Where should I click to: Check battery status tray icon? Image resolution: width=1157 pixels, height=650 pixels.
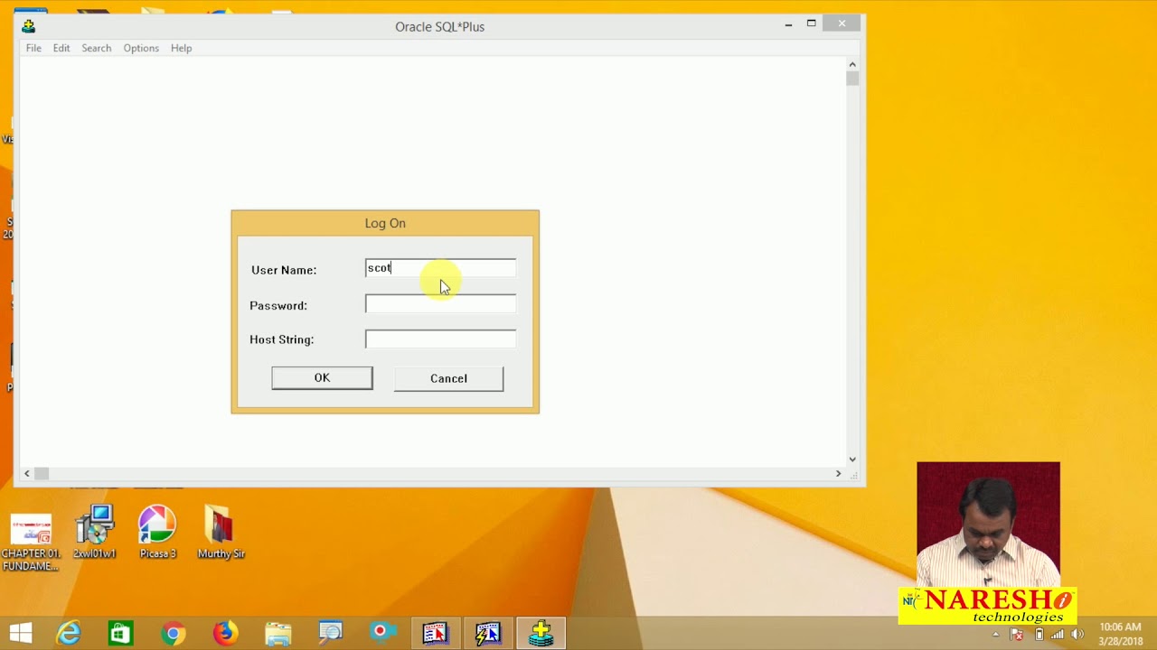click(x=1039, y=635)
